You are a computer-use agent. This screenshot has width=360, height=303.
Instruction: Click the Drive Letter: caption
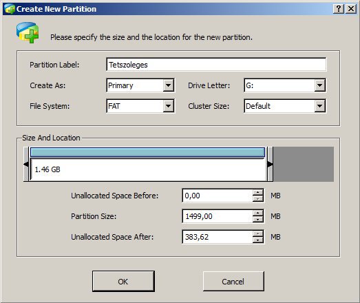(209, 85)
